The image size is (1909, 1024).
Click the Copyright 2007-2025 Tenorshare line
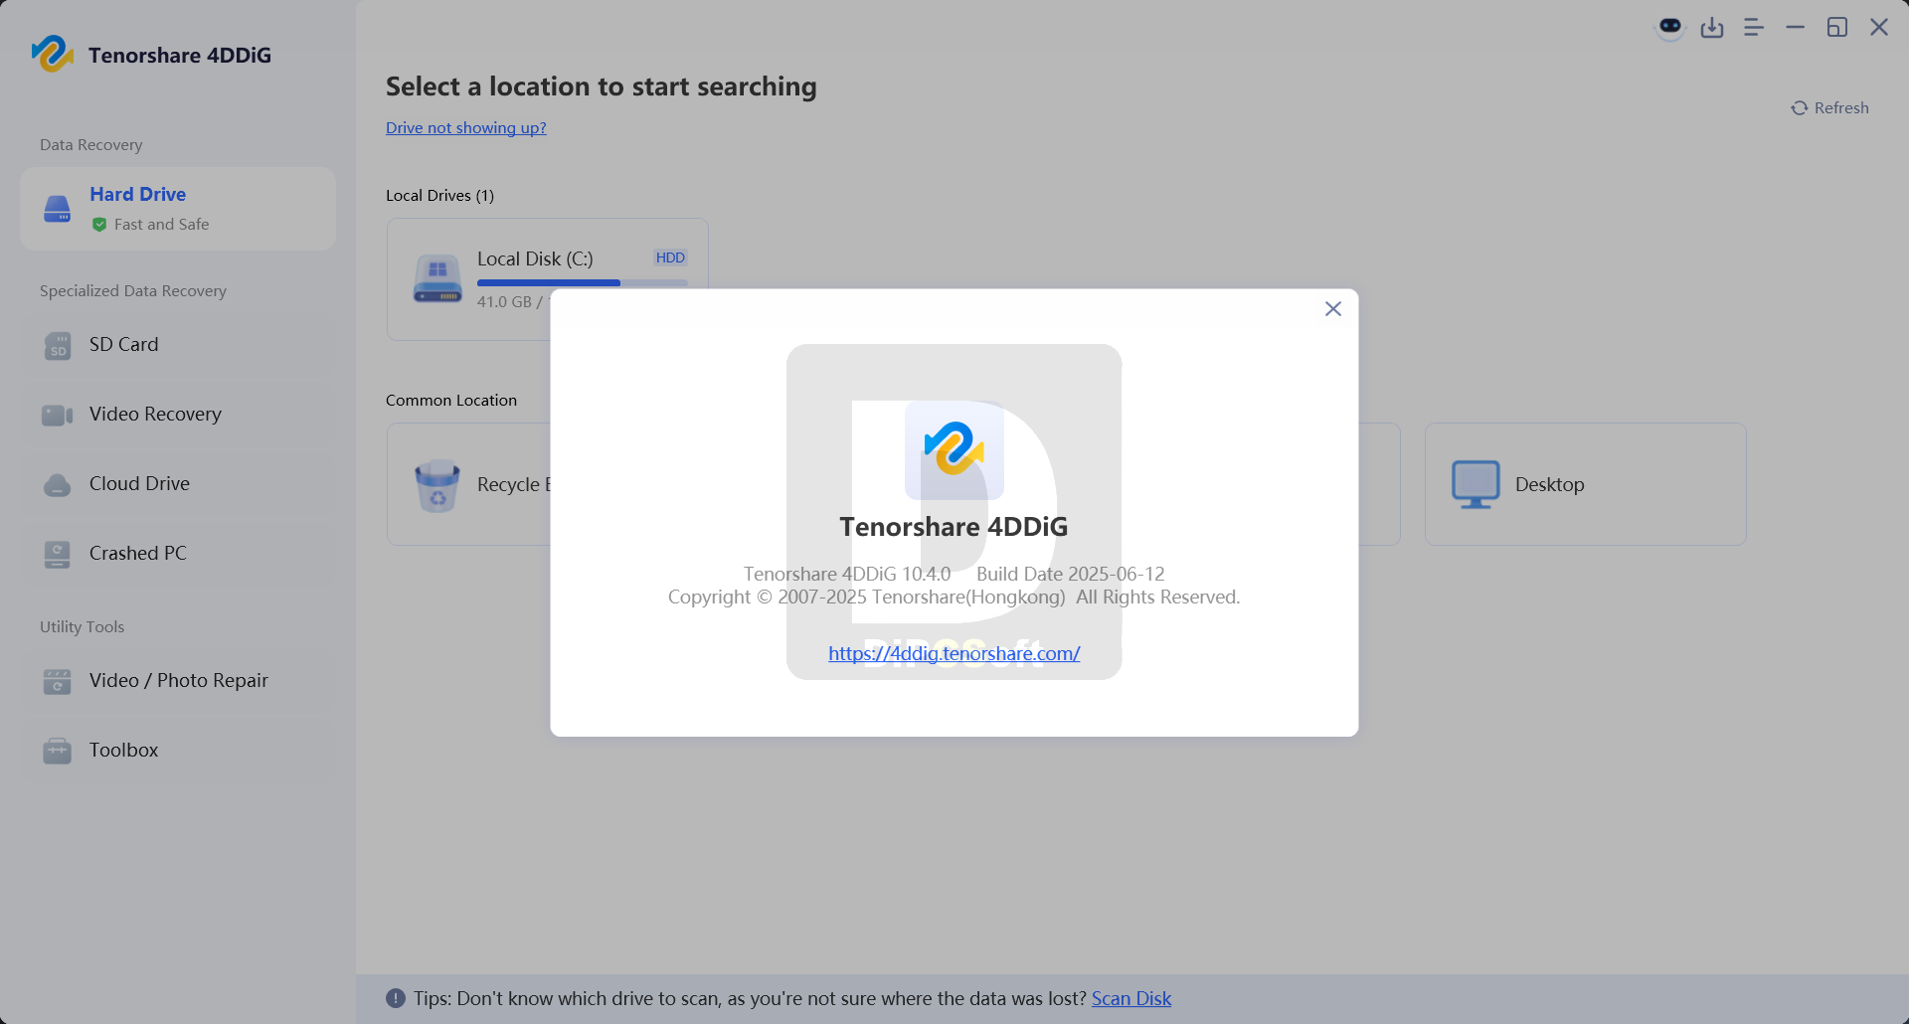pyautogui.click(x=954, y=597)
